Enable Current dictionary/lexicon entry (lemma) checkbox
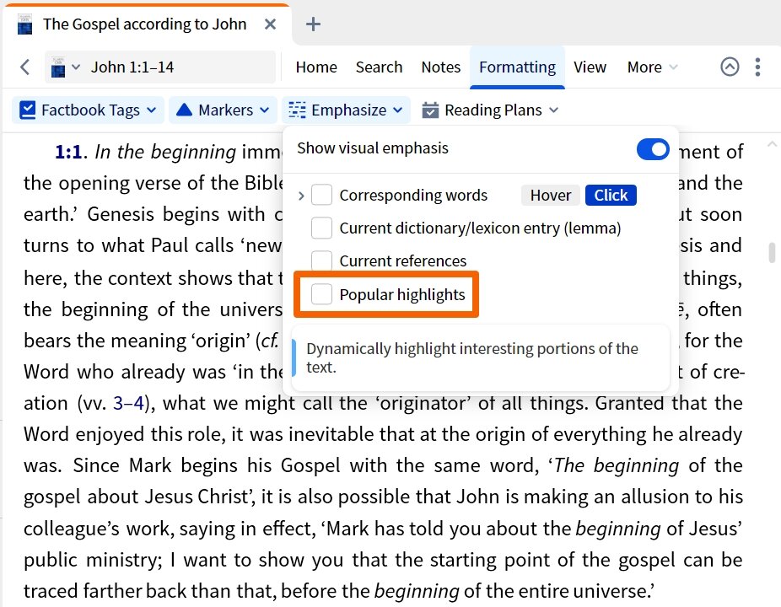Screen dimensions: 781x607 (322, 228)
